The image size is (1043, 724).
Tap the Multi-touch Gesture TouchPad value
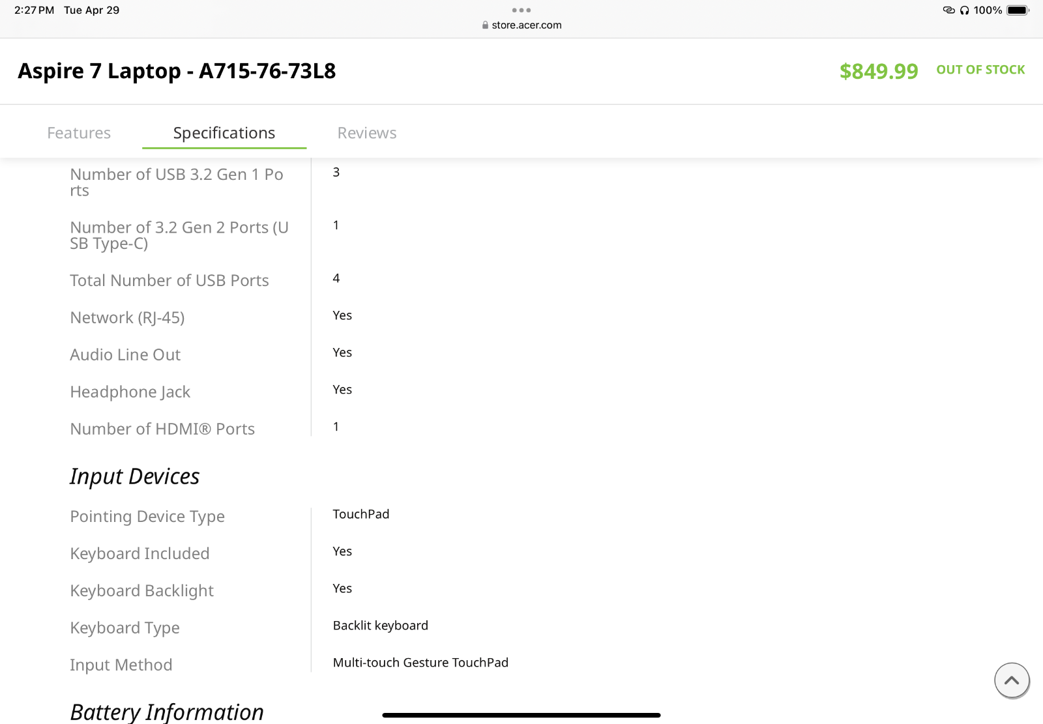[420, 663]
